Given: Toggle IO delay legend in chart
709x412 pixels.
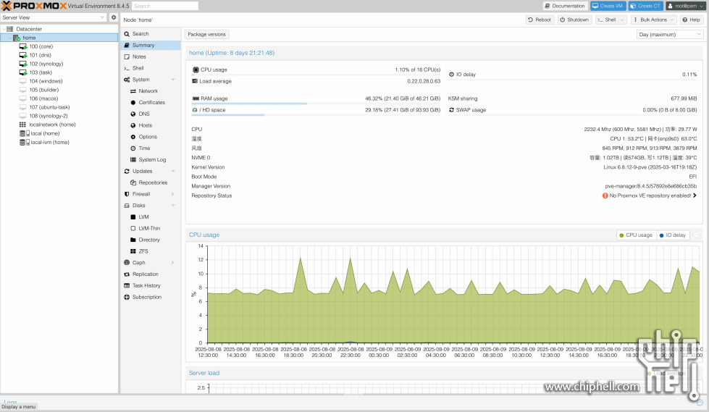Looking at the screenshot, I should 672,235.
